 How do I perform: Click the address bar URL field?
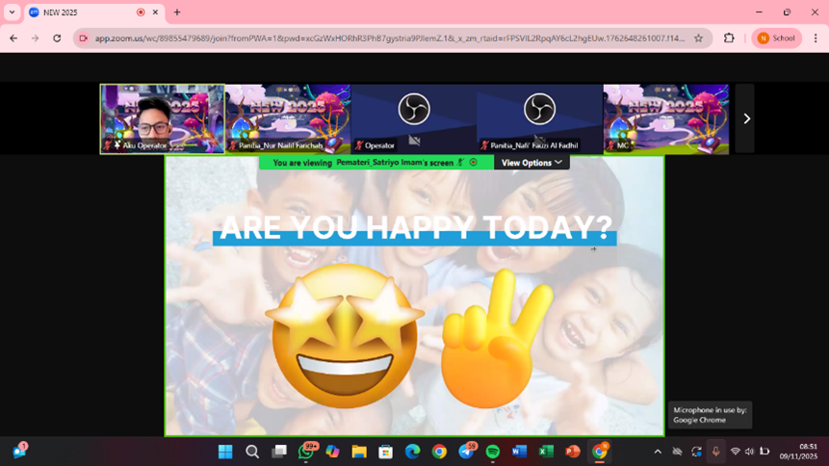(x=385, y=39)
